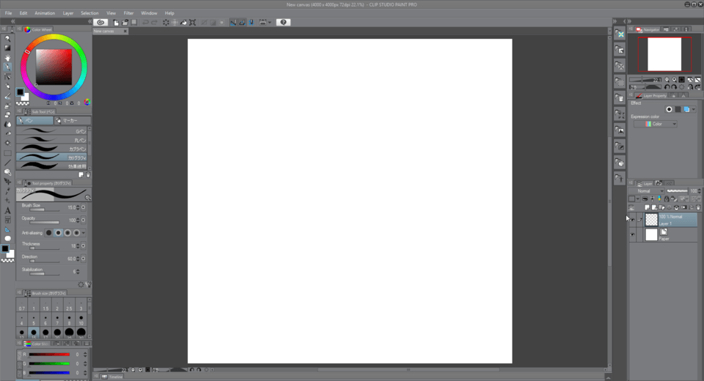Open the Expression color dropdown
The image size is (704, 381).
tap(656, 125)
